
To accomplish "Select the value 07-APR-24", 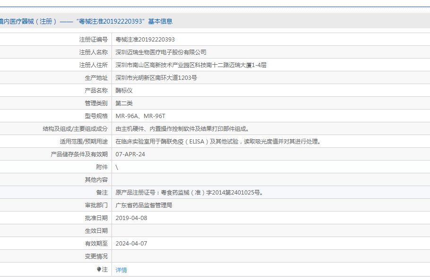I will click(130, 154).
